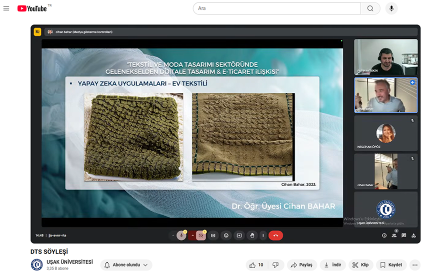Like the video with thumbs up
This screenshot has width=425, height=275.
[256, 265]
